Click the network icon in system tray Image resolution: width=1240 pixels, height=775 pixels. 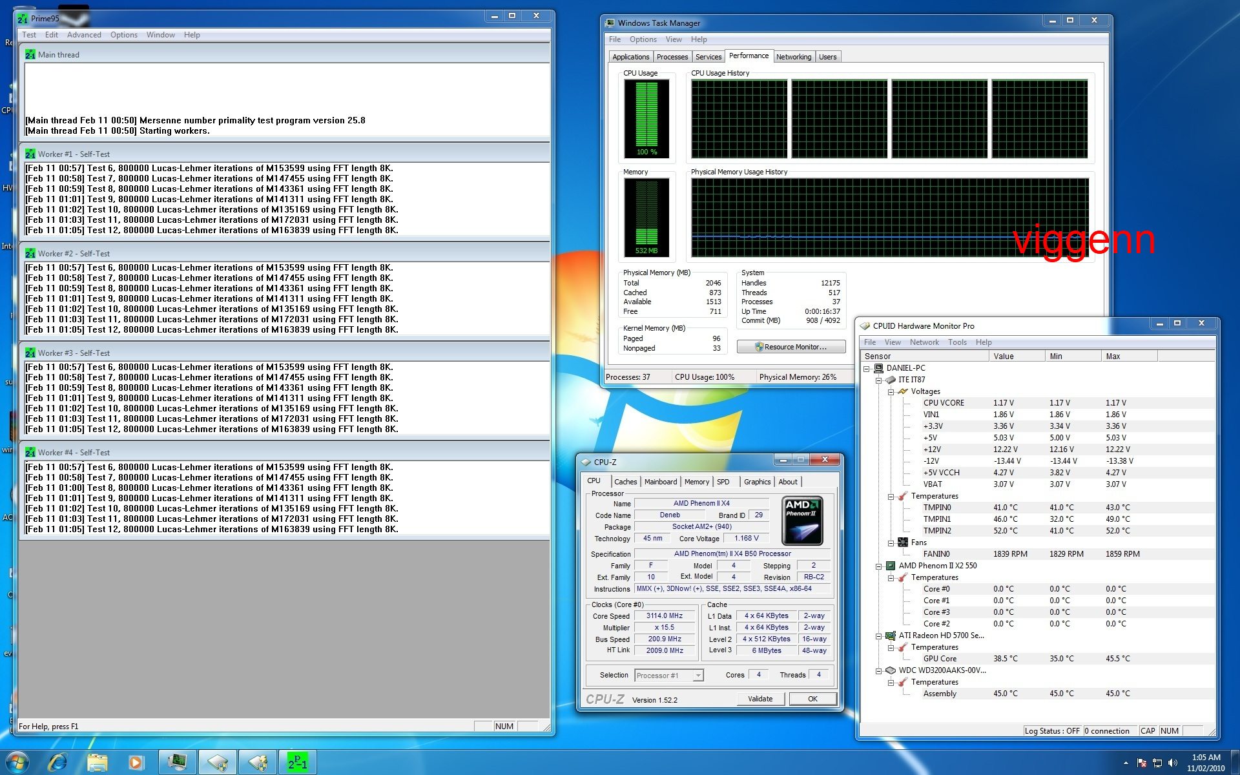click(1157, 763)
